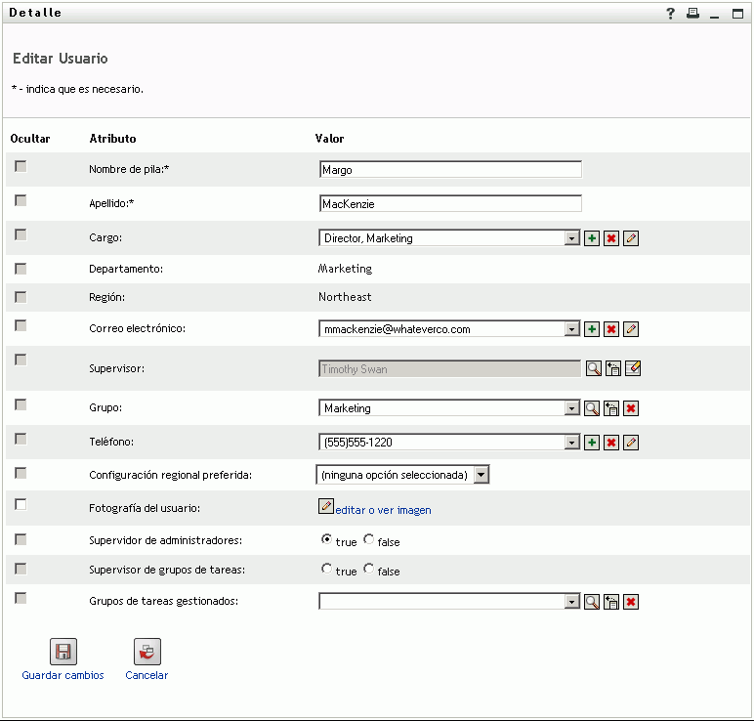Check Ocultar box for Fotografía del usuario
This screenshot has height=721, width=754.
point(21,505)
